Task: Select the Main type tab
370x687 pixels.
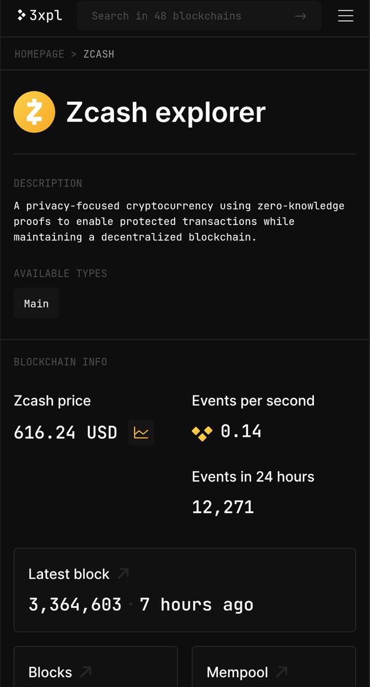Action: pyautogui.click(x=37, y=303)
